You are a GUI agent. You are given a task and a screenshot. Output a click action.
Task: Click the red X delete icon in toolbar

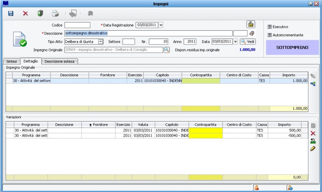pyautogui.click(x=25, y=13)
